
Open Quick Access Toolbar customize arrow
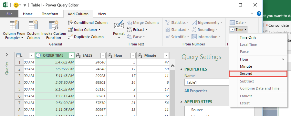[25, 5]
